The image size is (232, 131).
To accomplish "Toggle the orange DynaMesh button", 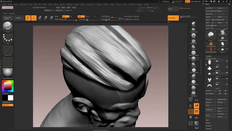I will (x=173, y=18).
